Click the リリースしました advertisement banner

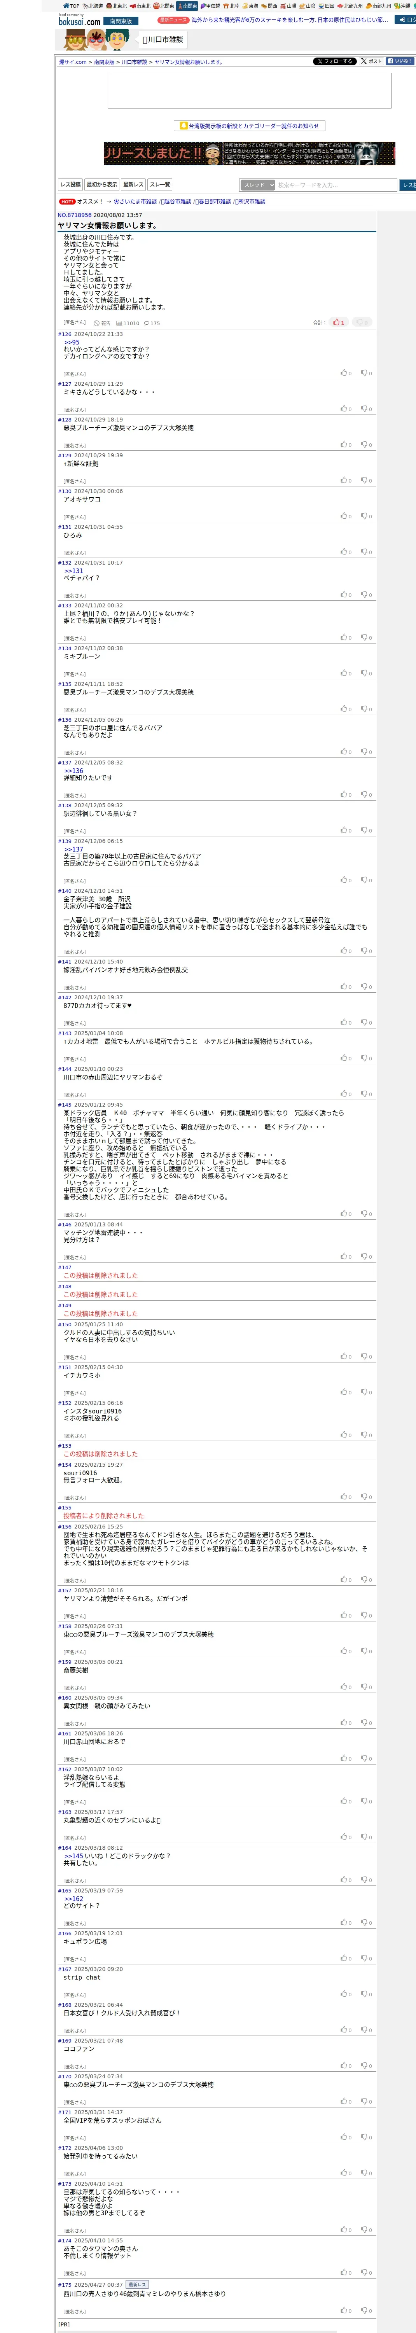coord(249,153)
